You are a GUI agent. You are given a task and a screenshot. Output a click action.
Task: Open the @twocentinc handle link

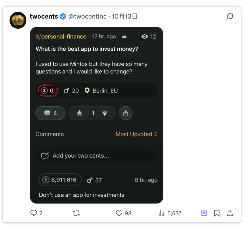click(x=88, y=17)
